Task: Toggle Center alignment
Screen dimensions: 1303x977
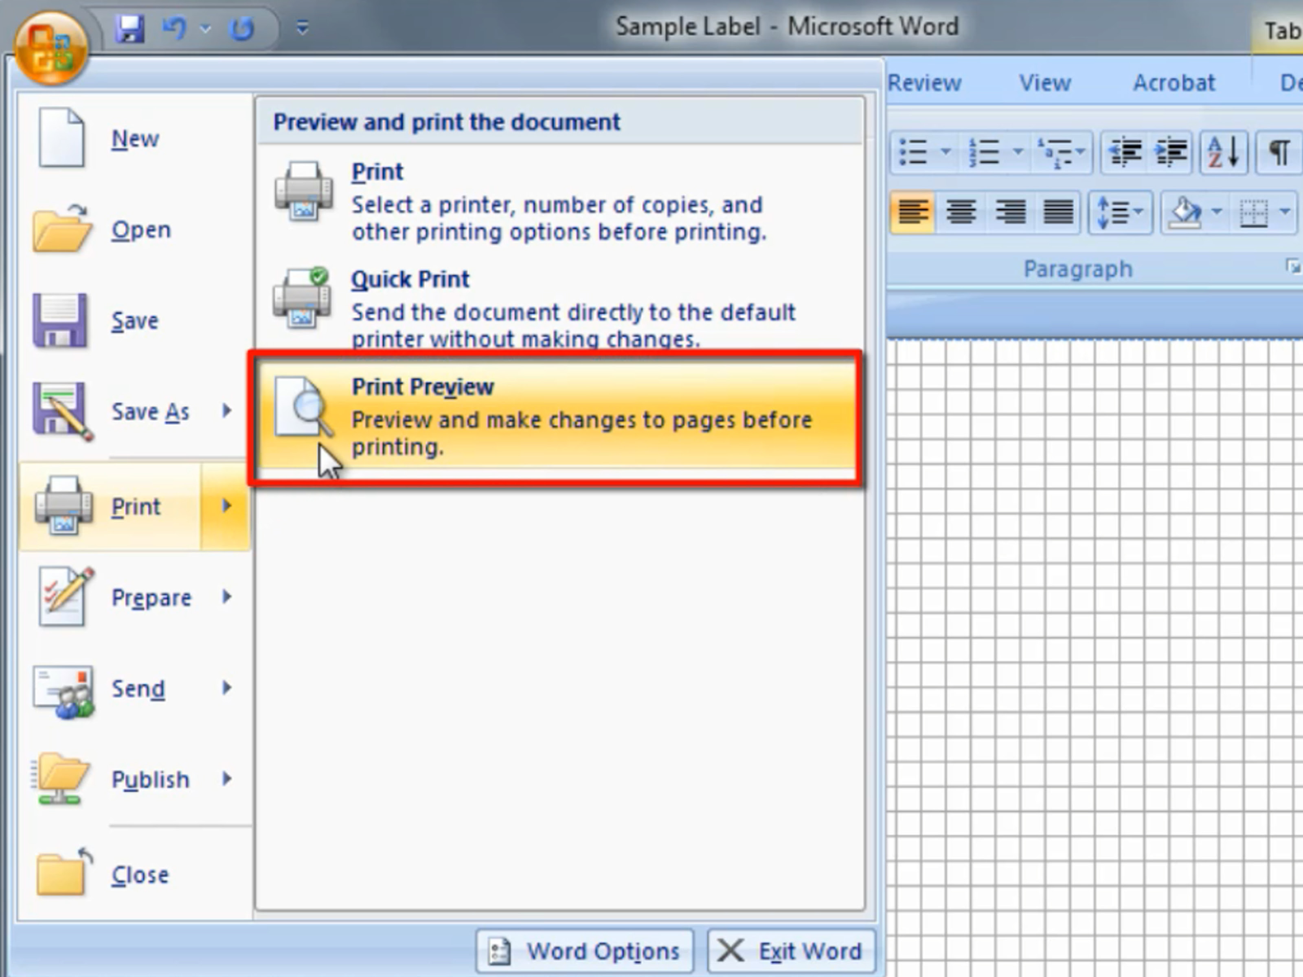Action: pyautogui.click(x=961, y=212)
